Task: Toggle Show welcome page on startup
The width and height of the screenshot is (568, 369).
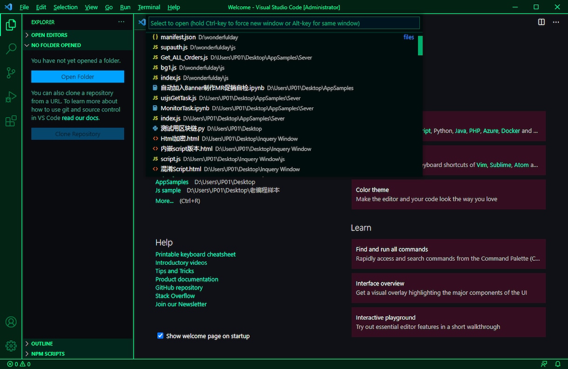Action: tap(161, 335)
